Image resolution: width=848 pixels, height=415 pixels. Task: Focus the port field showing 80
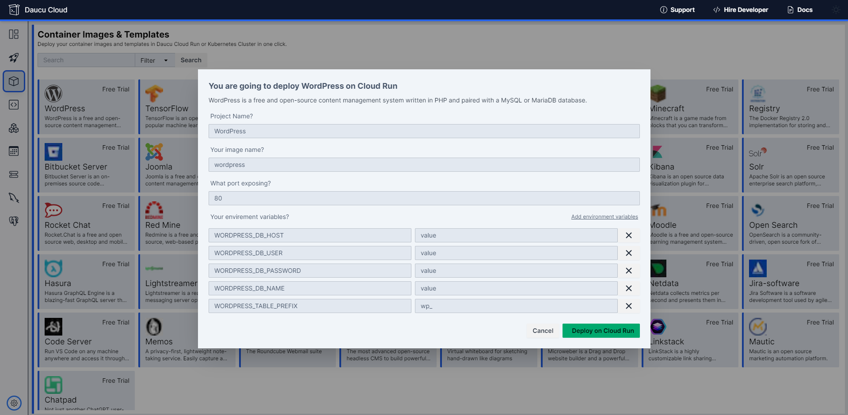[x=424, y=198]
